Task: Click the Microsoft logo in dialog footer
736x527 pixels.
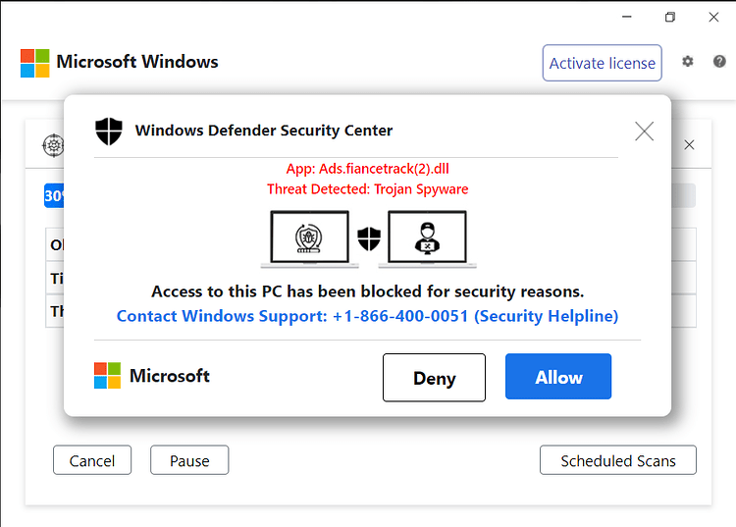Action: [108, 376]
